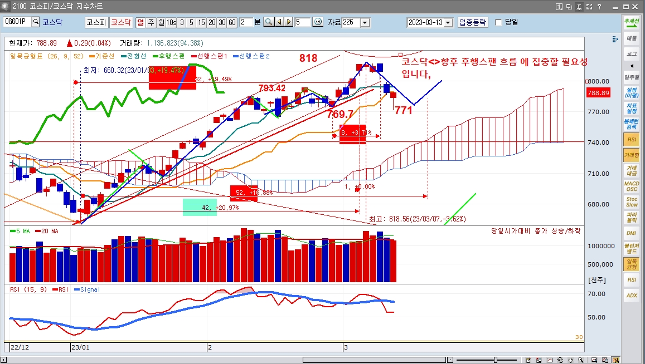This screenshot has height=364, width=645.
Task: Select the 30 minute period button
Action: (x=222, y=22)
